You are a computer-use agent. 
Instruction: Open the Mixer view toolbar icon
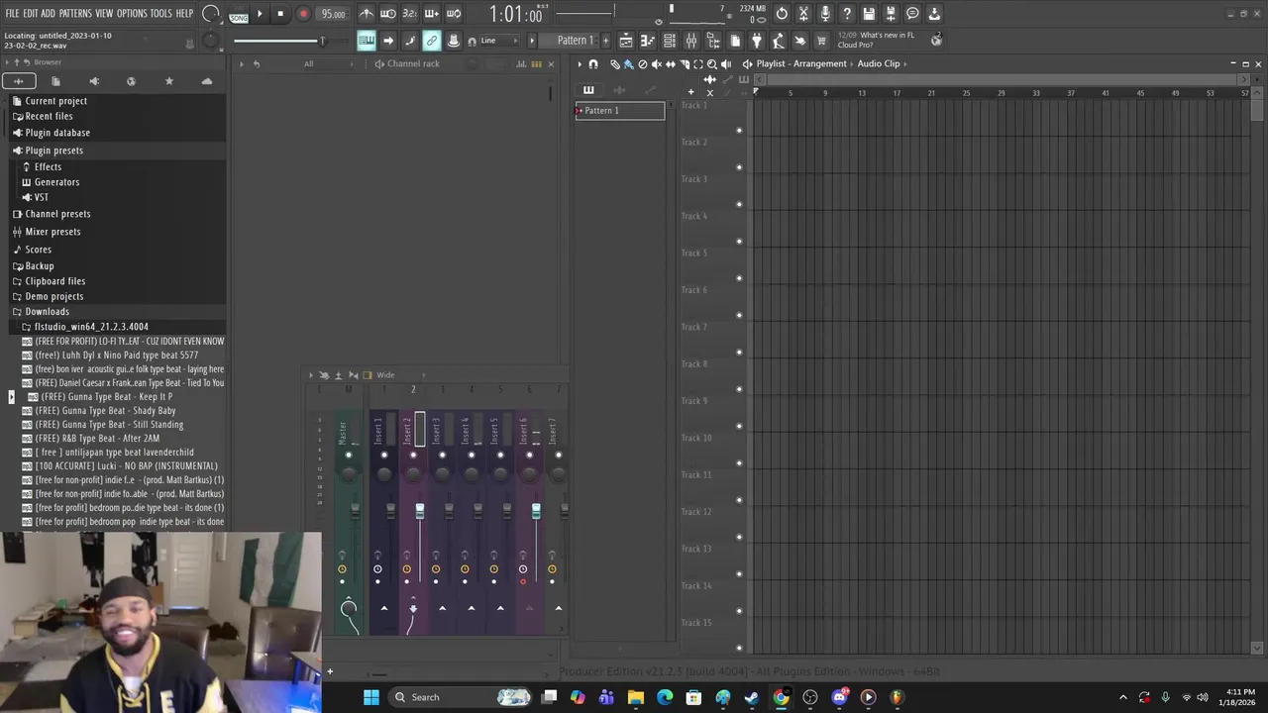pyautogui.click(x=691, y=41)
